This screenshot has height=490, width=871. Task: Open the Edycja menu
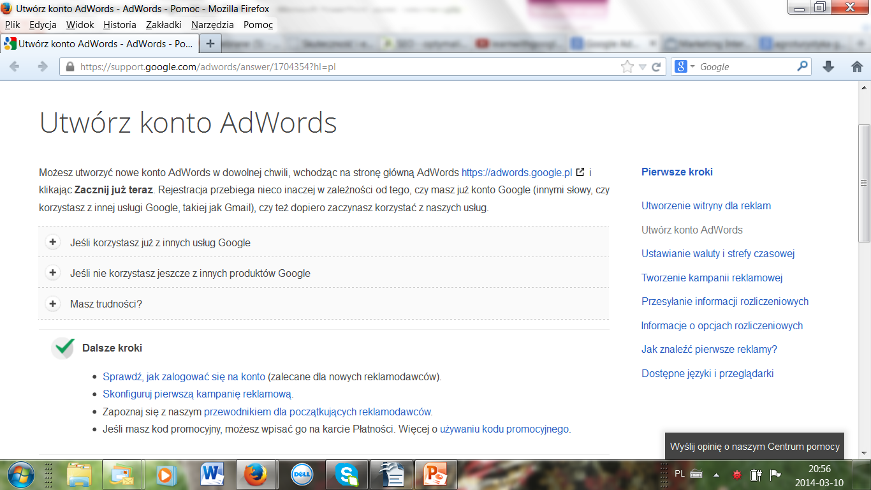click(x=43, y=25)
